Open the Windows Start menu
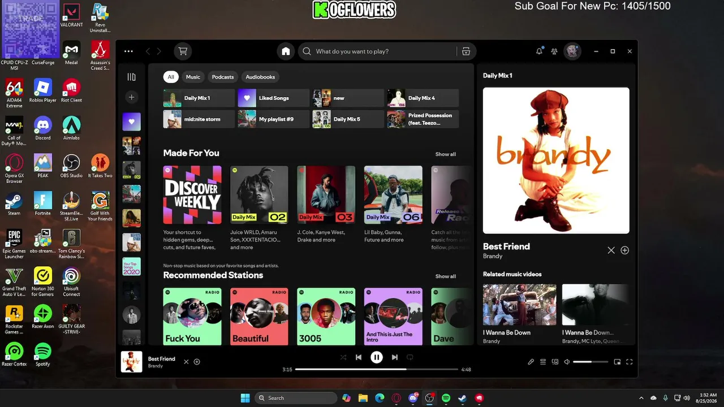Image resolution: width=724 pixels, height=407 pixels. tap(245, 398)
